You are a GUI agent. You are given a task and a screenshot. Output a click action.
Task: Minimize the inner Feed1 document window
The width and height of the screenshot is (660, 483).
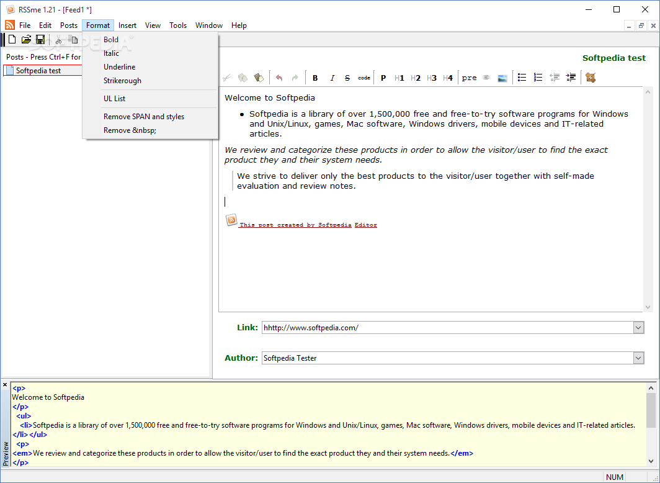pos(629,25)
